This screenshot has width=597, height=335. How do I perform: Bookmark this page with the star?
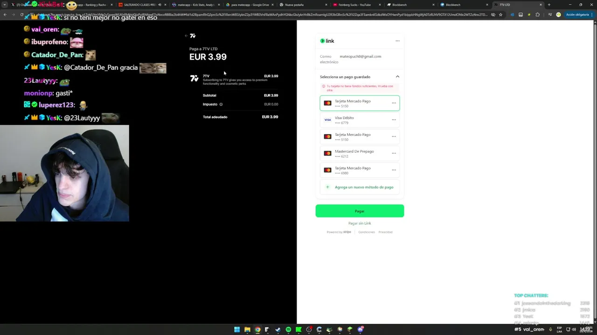pyautogui.click(x=500, y=14)
